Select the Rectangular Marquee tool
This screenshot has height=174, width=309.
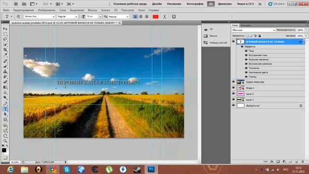[5, 34]
